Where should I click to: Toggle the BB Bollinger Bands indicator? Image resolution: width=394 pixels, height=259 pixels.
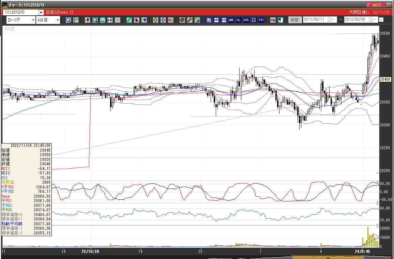click(224, 20)
